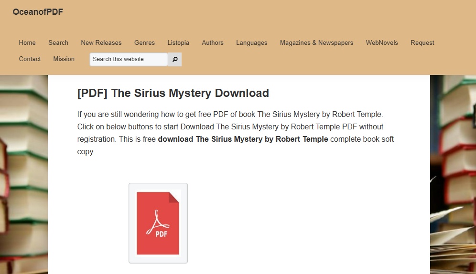Open the WebNovels menu link
The height and width of the screenshot is (274, 476).
pyautogui.click(x=382, y=42)
